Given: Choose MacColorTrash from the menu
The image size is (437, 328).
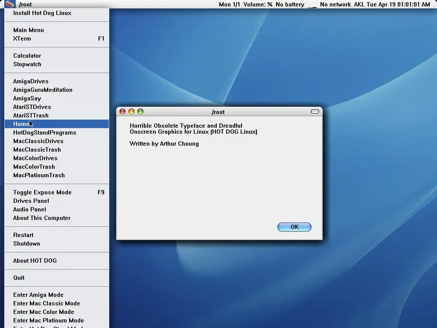Looking at the screenshot, I should point(57,167).
